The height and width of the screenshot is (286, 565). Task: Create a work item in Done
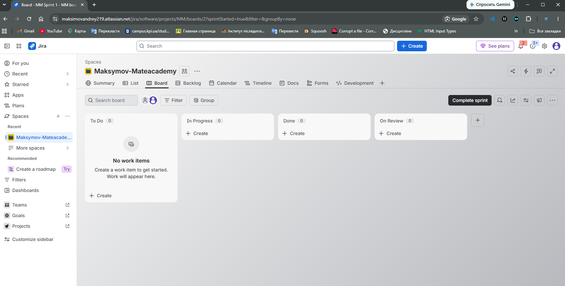pos(294,133)
